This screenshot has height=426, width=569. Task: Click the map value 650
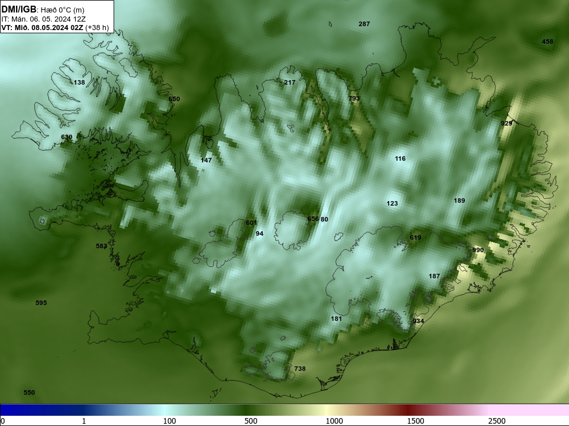pos(174,99)
